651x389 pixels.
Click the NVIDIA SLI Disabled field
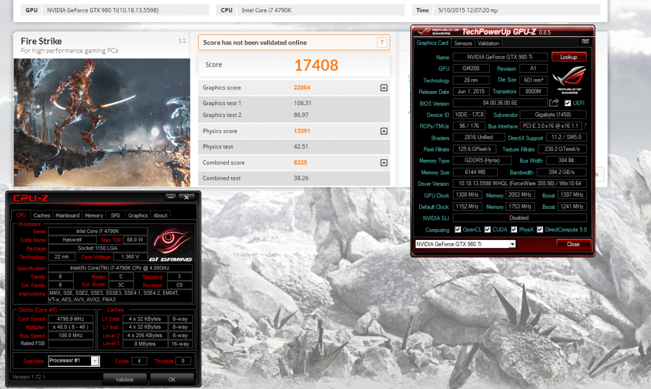pyautogui.click(x=520, y=218)
